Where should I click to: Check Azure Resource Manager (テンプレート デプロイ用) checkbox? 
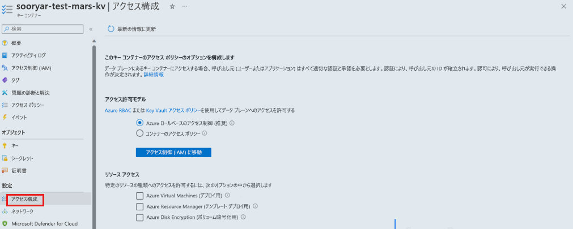pyautogui.click(x=139, y=207)
